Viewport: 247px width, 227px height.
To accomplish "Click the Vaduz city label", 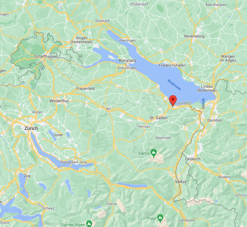I will pos(181,181).
